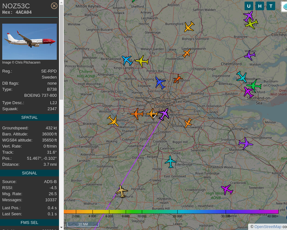
Task: Select the yellow-green aircraft below the top-right purple one
Action: (251, 23)
